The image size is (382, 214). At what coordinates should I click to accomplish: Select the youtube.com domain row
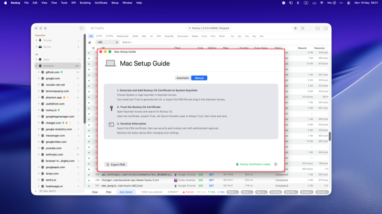pyautogui.click(x=58, y=148)
